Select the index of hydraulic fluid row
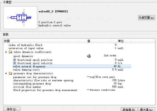Screen dimensions: 157x111 pos(67,45)
